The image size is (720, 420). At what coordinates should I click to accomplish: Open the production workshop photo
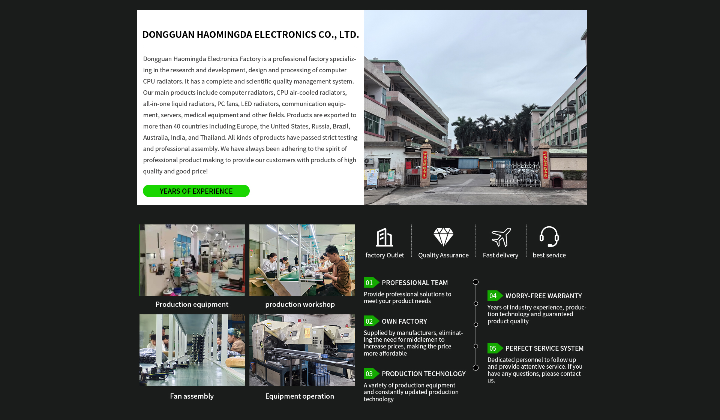[302, 260]
